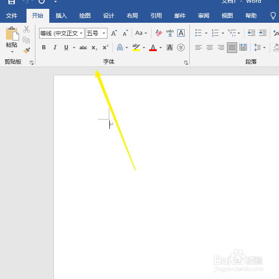Toggle Subscript formatting
The image size is (279, 279).
(x=94, y=47)
